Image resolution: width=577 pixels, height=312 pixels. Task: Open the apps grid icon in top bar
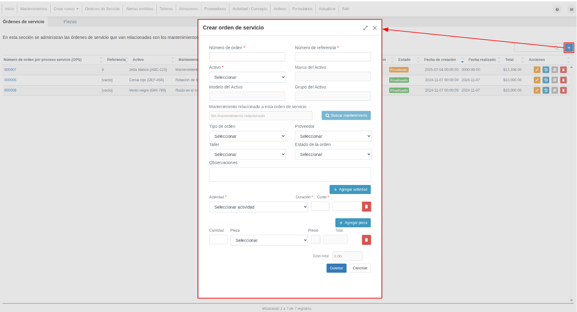coord(571,9)
